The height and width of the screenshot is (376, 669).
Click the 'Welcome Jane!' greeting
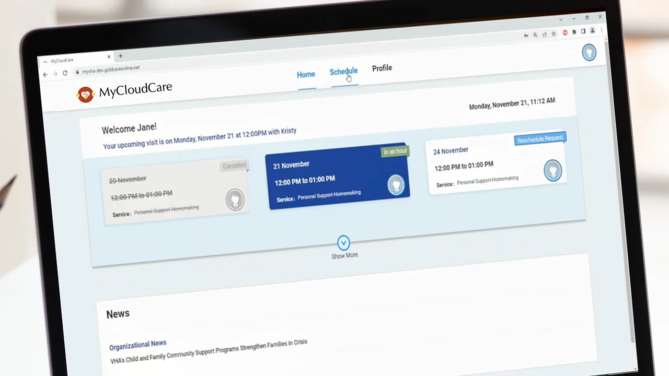tap(129, 128)
